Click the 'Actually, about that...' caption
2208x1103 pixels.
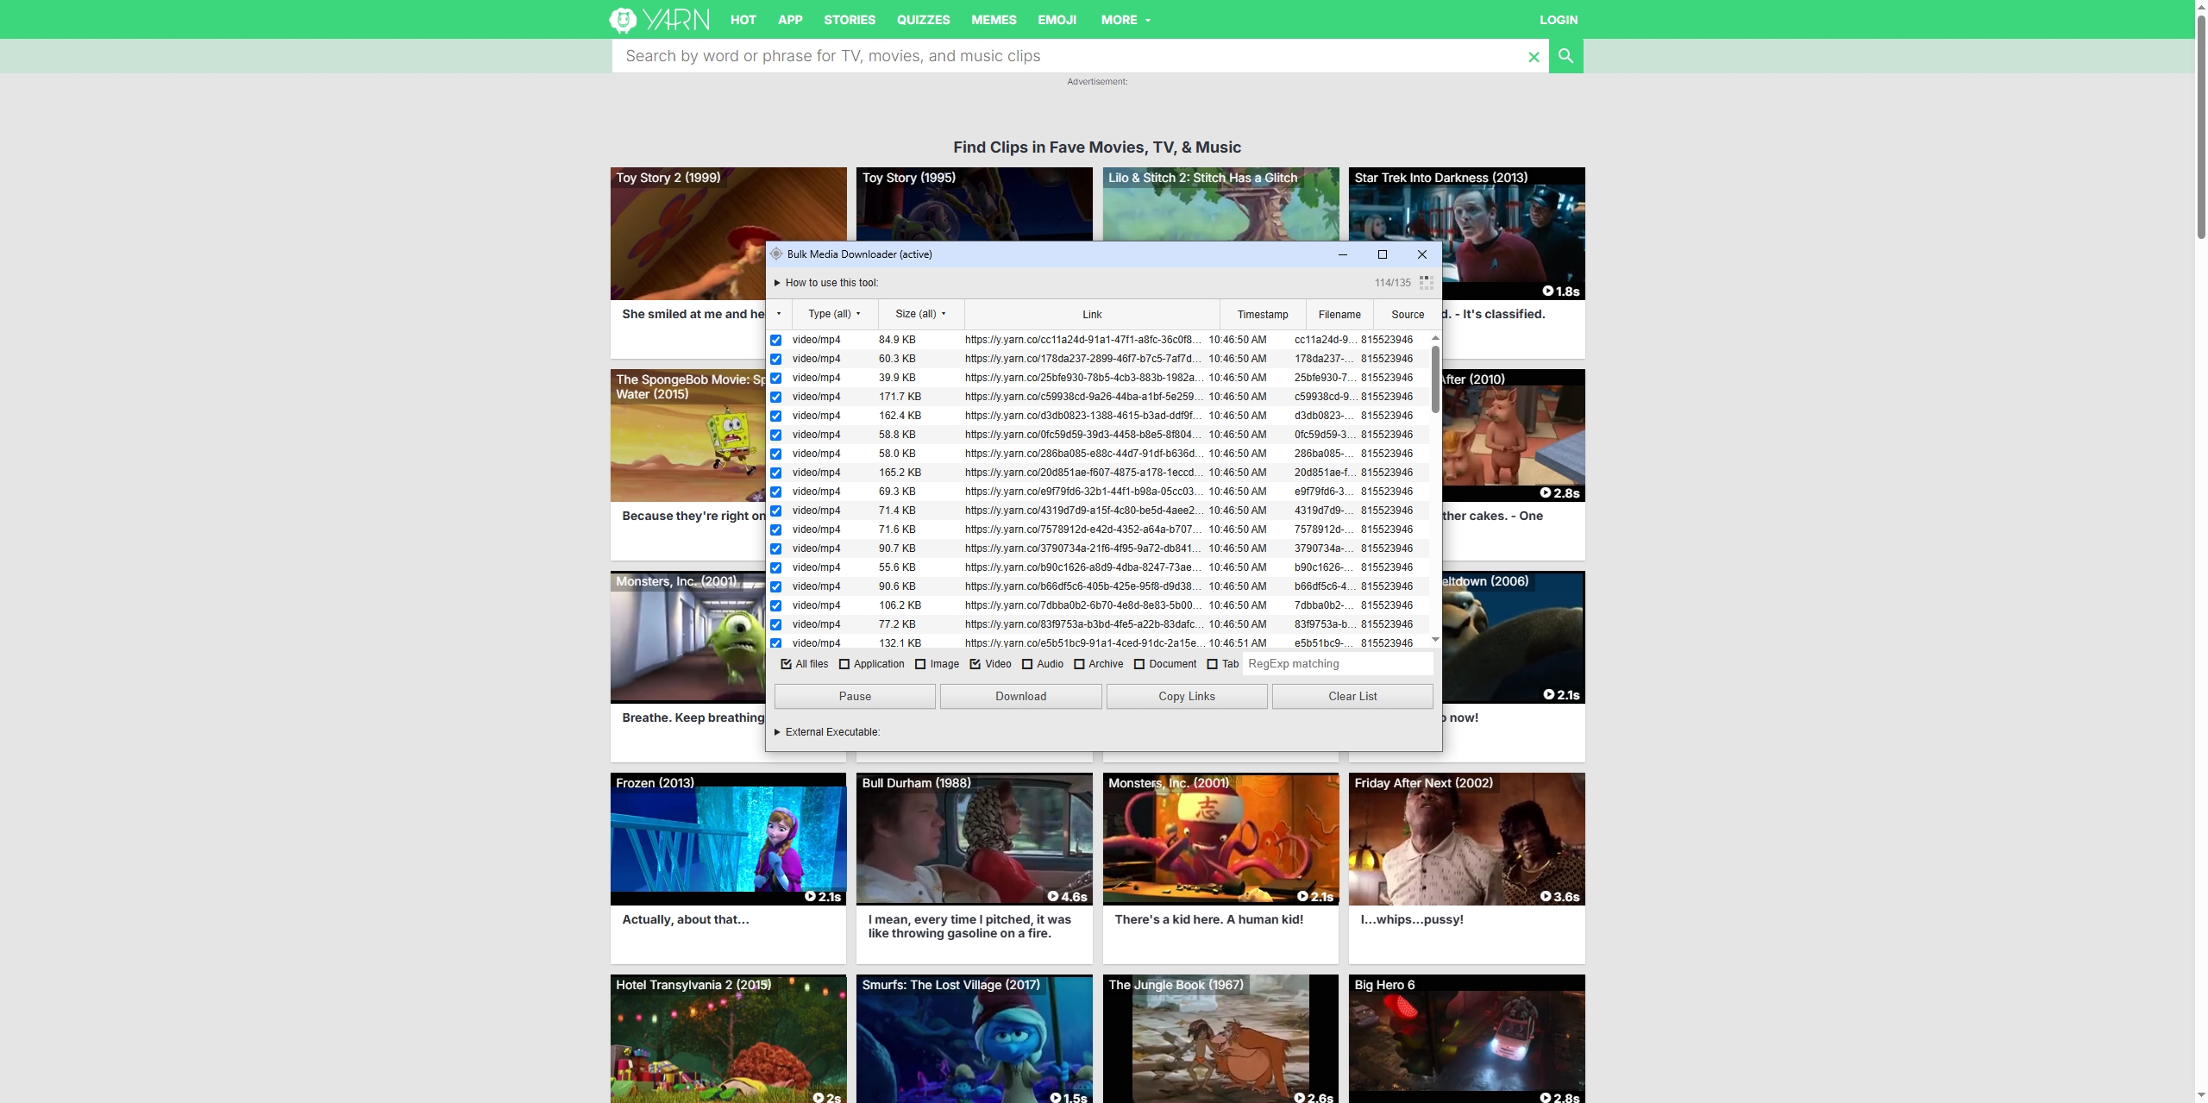pos(686,919)
